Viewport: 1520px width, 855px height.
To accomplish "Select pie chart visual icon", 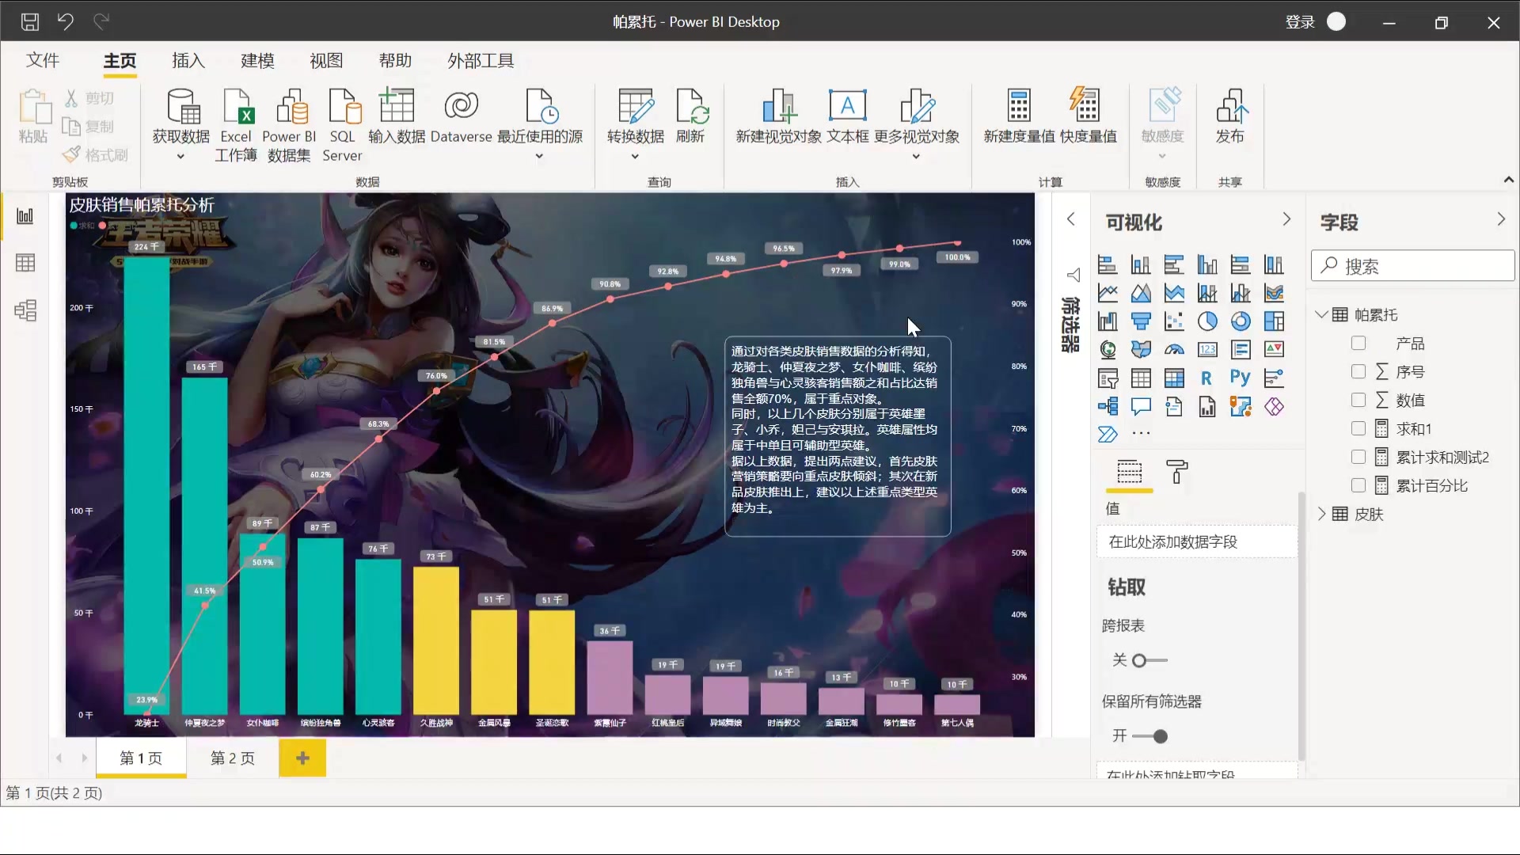I will (x=1207, y=321).
